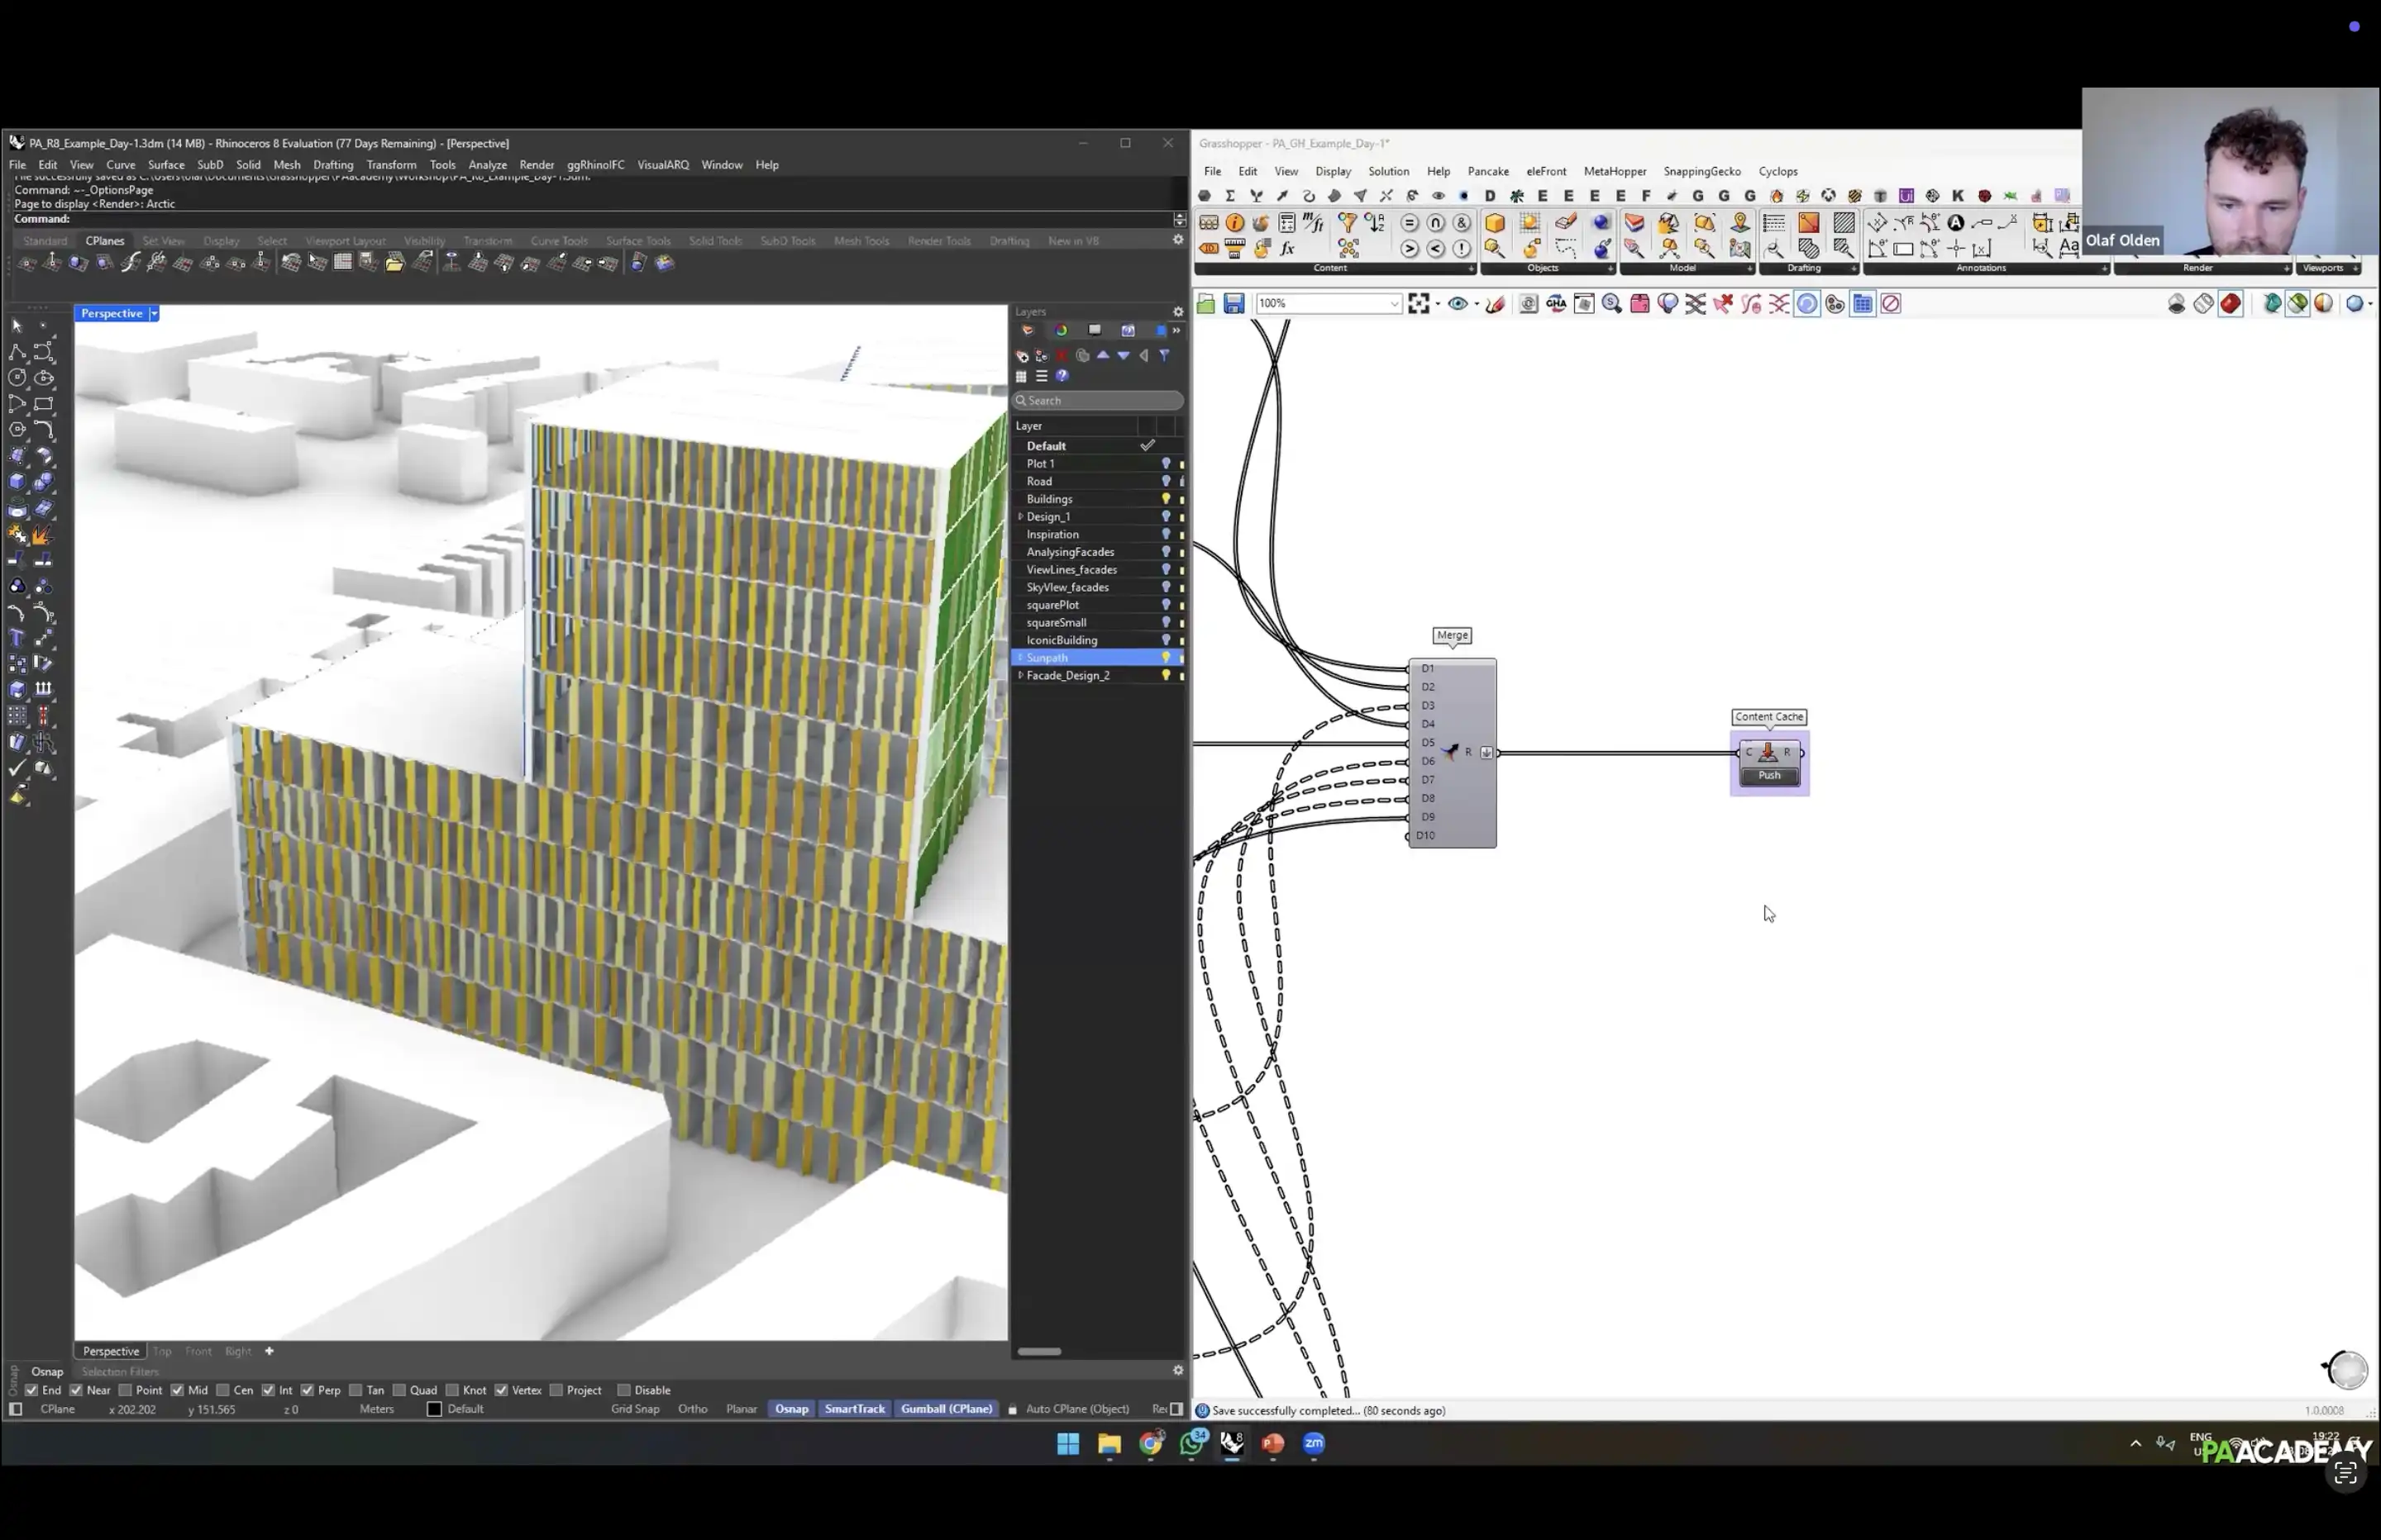Open File Explorer from the Windows taskbar
Screen dimensions: 2381x1540
(1109, 1444)
